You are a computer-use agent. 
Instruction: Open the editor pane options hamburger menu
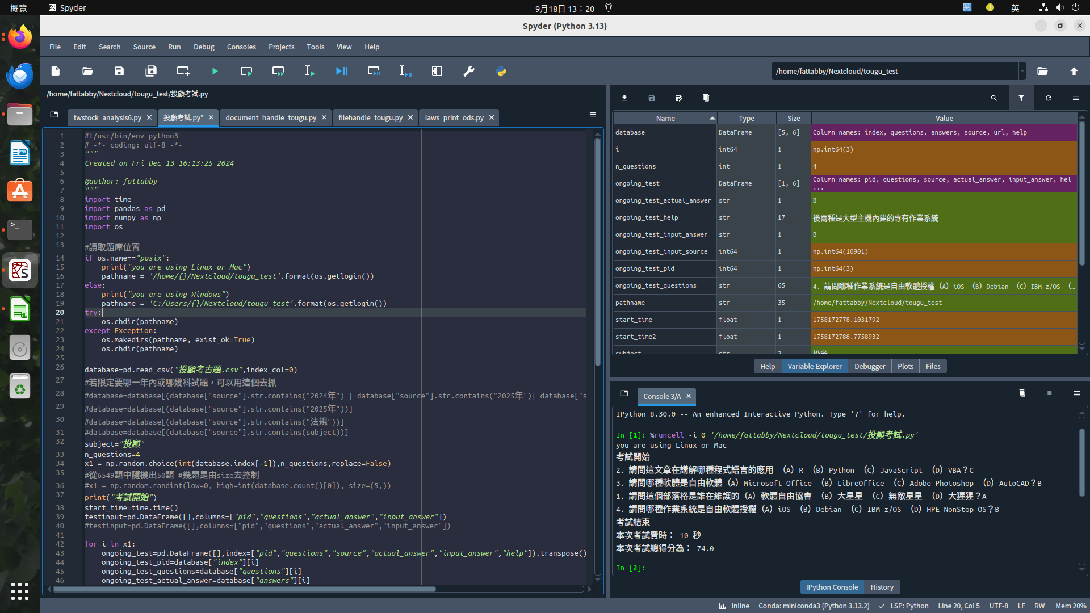coord(593,115)
